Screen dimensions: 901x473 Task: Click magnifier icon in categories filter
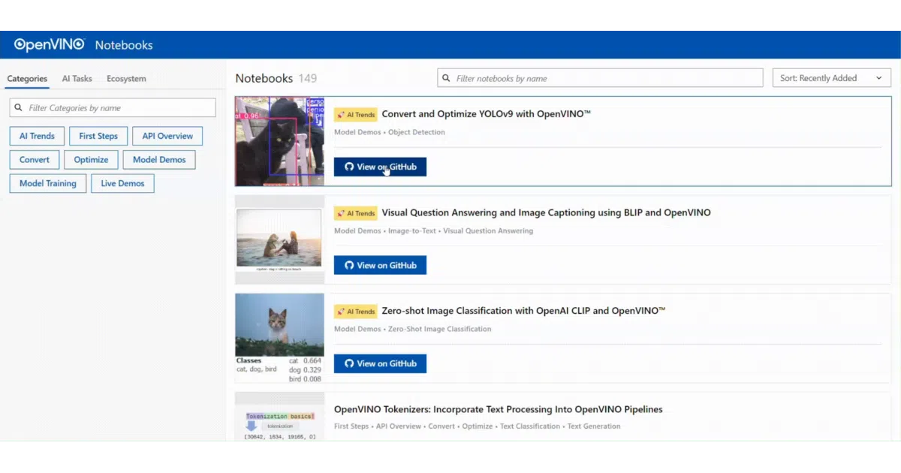pos(18,108)
